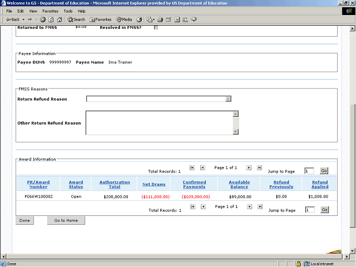Refresh the page with toolbar icon
The width and height of the screenshot is (356, 267).
(x=51, y=19)
